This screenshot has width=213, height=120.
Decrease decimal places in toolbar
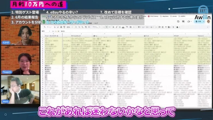pos(82,27)
